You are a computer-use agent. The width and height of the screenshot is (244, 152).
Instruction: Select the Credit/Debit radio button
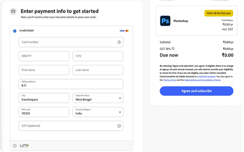pyautogui.click(x=15, y=31)
